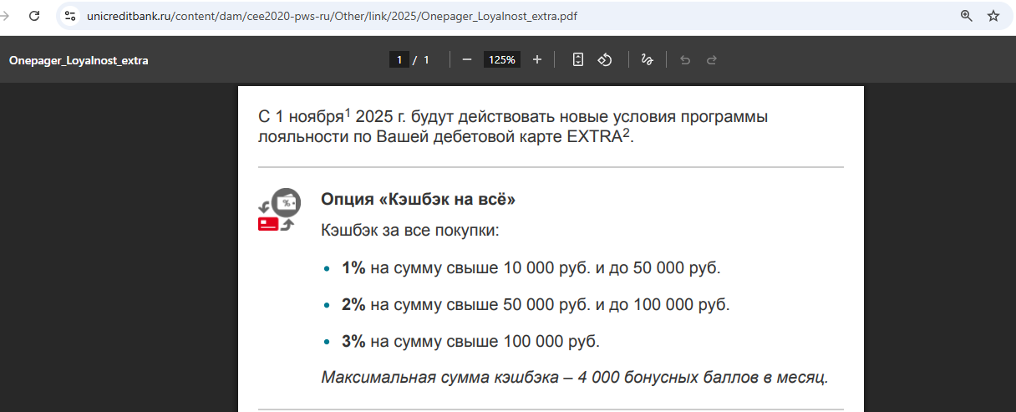The width and height of the screenshot is (1016, 412).
Task: Click the page number input field
Action: (x=399, y=59)
